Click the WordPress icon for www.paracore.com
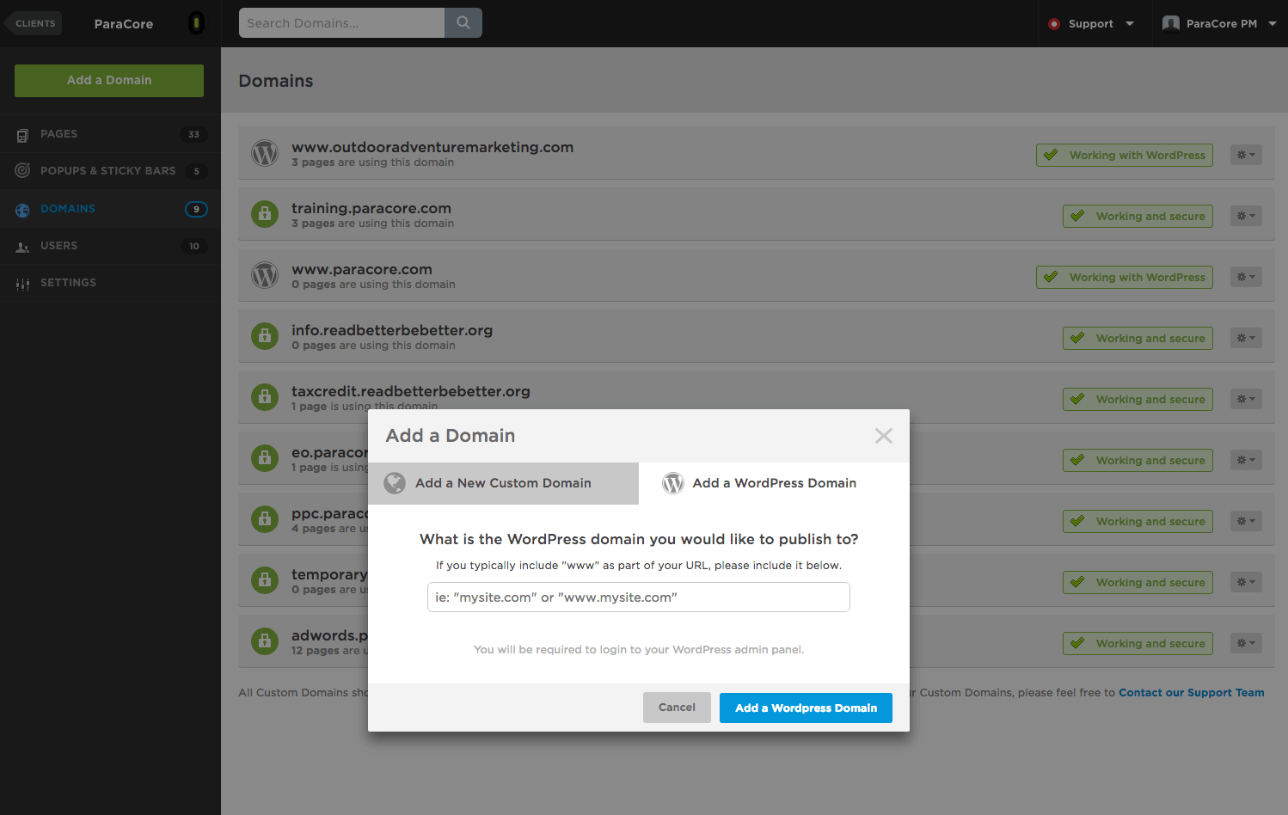1288x815 pixels. click(265, 276)
